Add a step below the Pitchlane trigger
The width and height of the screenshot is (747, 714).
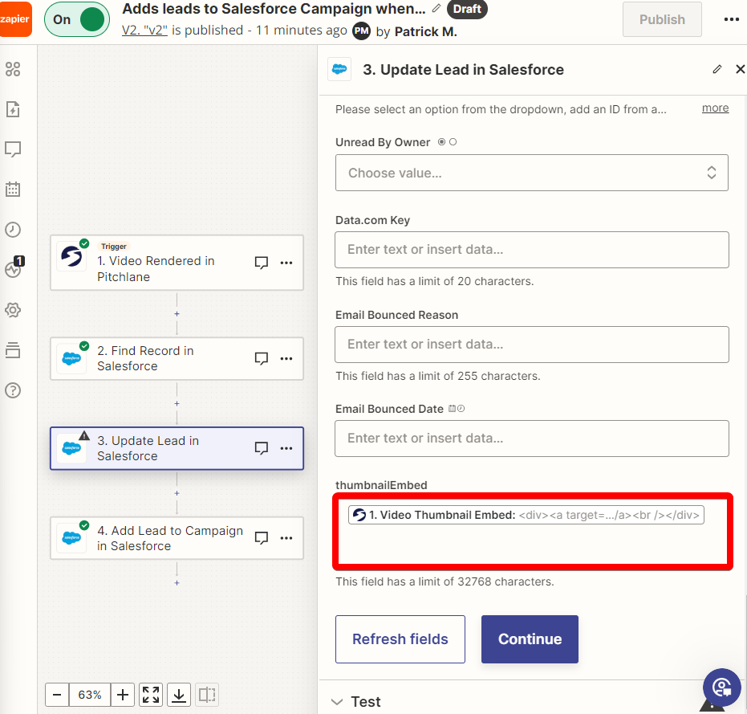pos(177,314)
